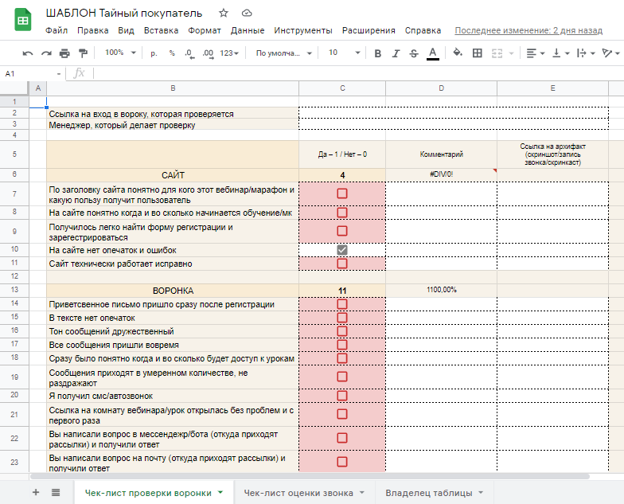Select the #DIV/0! cell in column D
The height and width of the screenshot is (504, 624).
click(441, 174)
